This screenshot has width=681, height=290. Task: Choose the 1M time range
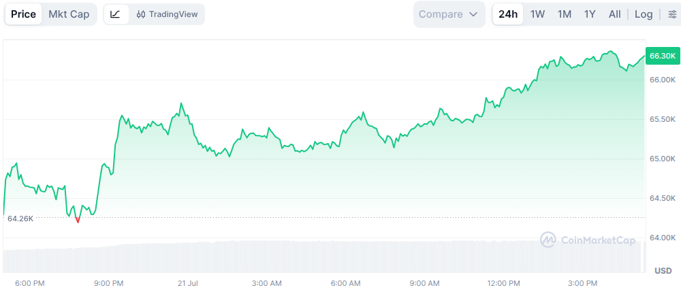point(564,14)
